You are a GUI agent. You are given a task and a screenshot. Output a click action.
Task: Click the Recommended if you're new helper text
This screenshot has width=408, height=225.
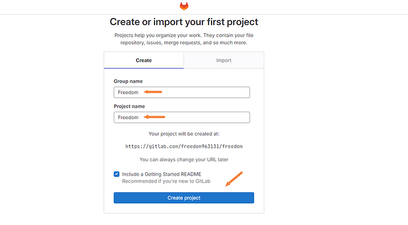point(166,181)
